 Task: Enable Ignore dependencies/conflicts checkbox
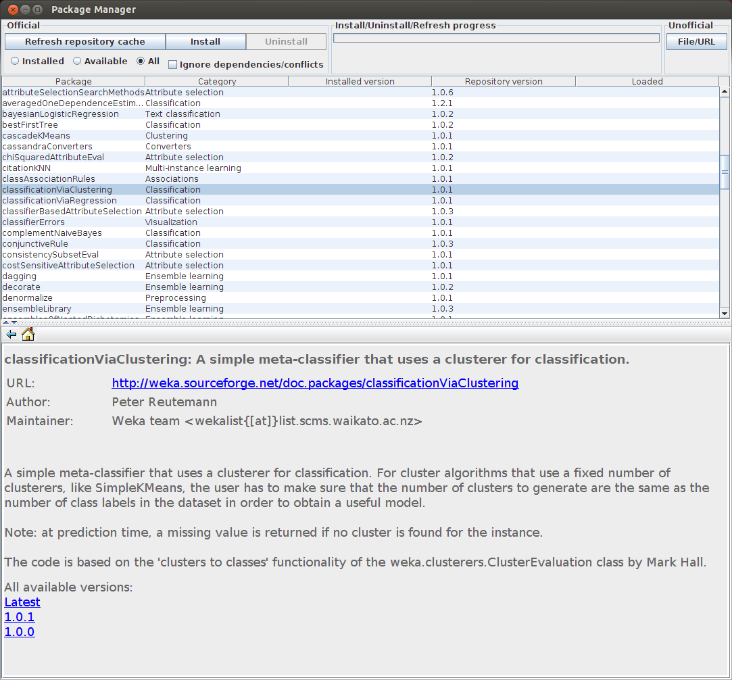pos(173,64)
